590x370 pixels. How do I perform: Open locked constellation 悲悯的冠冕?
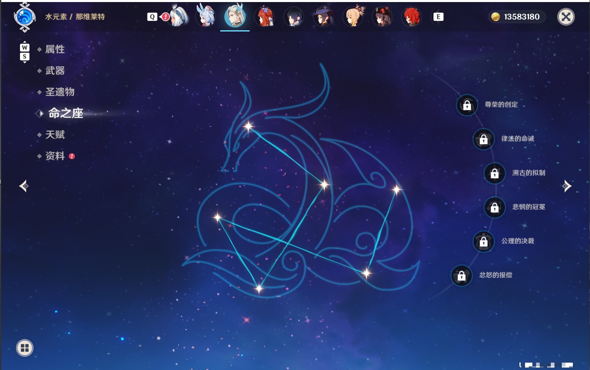coord(494,207)
